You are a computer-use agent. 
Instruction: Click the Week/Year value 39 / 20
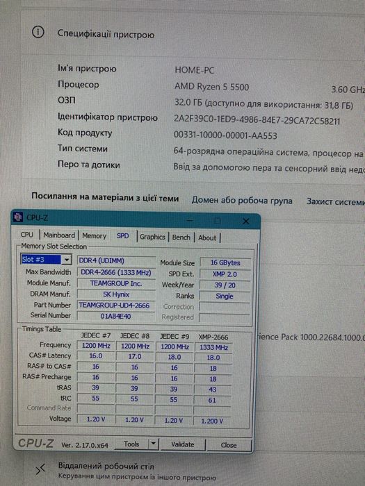pos(225,285)
